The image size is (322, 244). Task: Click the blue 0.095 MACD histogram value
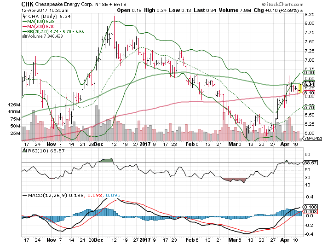(x=113, y=195)
